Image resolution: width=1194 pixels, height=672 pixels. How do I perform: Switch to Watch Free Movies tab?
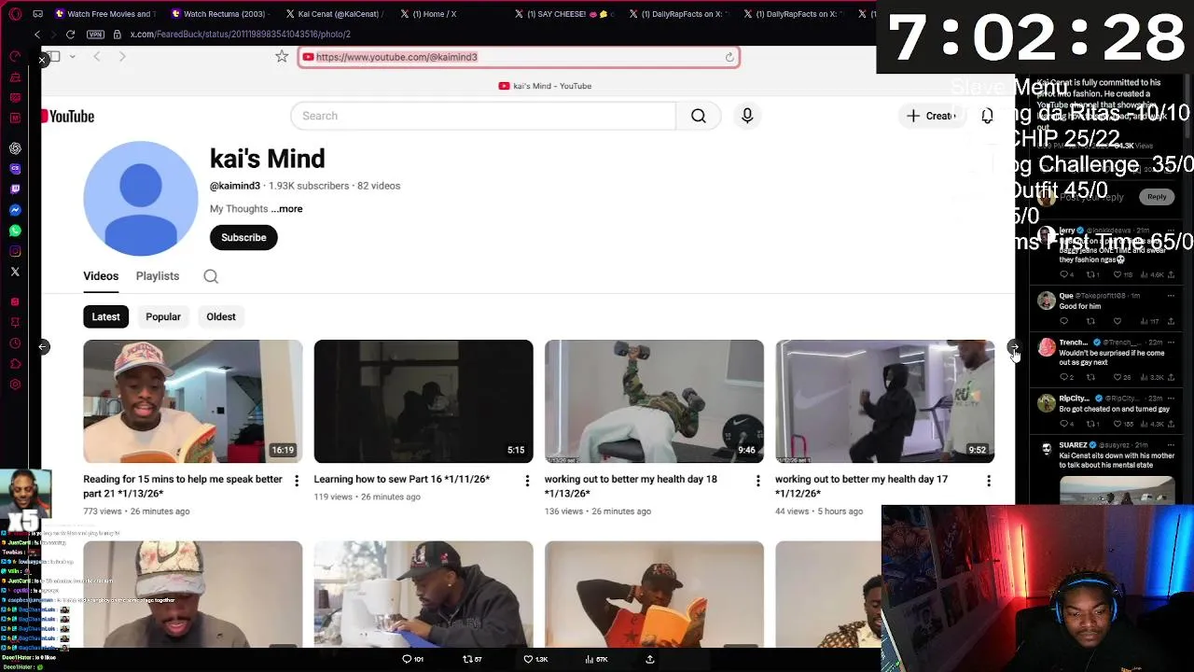point(104,14)
